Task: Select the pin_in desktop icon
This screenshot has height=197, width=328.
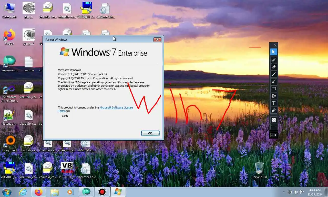Action: tap(29, 11)
